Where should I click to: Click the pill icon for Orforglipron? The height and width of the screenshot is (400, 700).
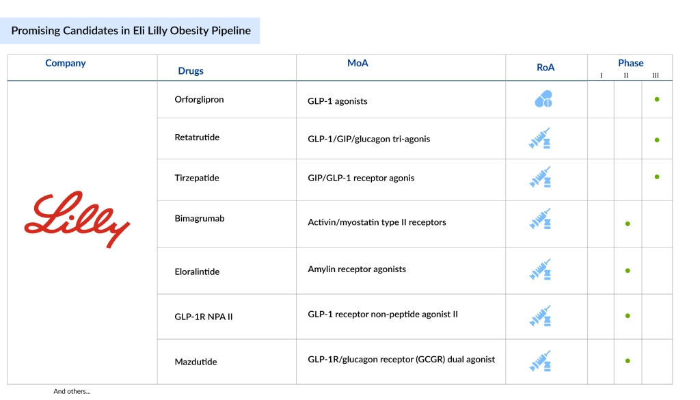click(543, 99)
